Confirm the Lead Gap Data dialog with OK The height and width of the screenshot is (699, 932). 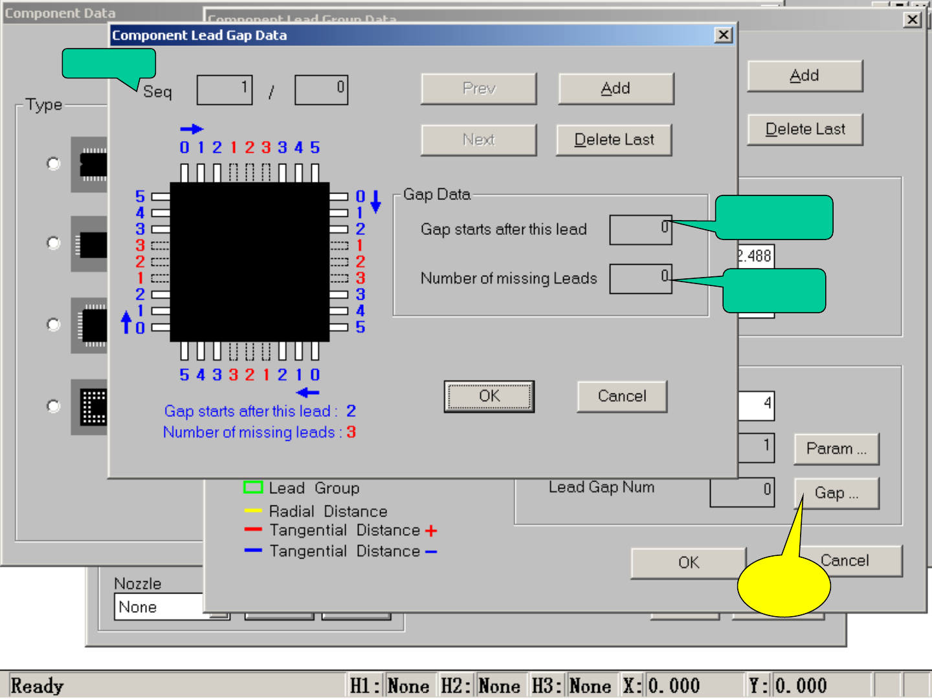pos(489,396)
